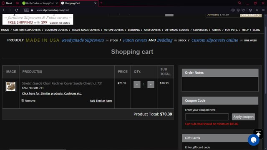Image resolution: width=267 pixels, height=150 pixels.
Task: Decrease quantity with minus button
Action: (137, 85)
